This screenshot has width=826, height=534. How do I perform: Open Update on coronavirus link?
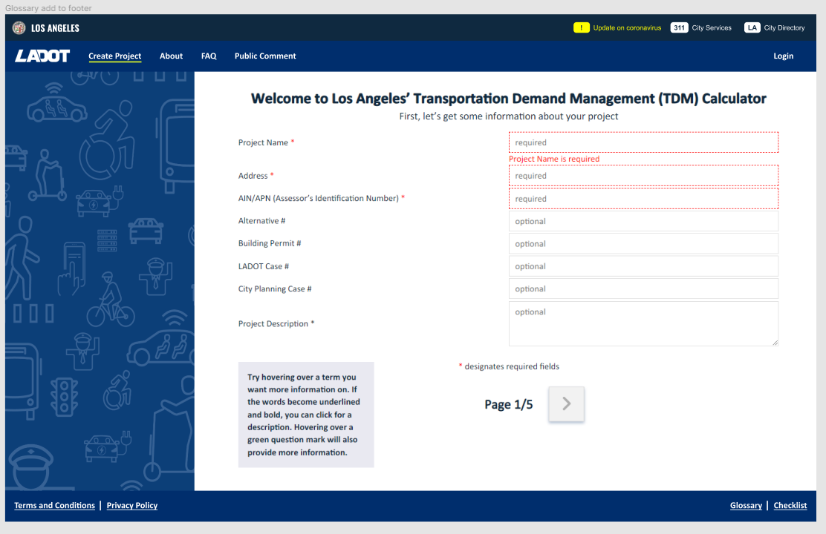coord(627,28)
